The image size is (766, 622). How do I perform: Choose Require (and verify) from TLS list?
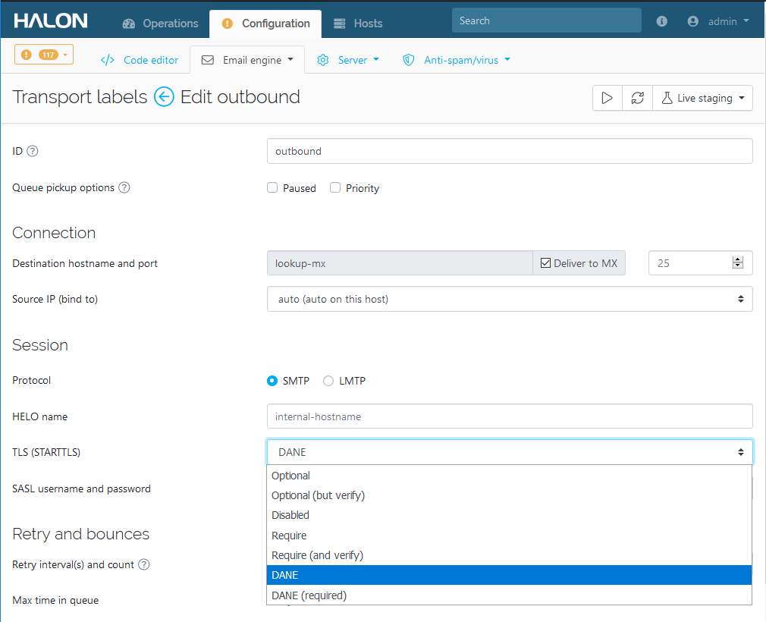317,555
